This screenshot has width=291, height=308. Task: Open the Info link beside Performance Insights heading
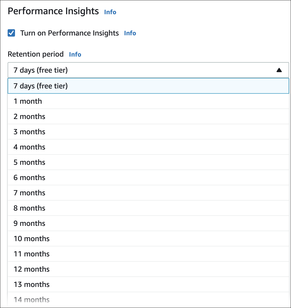point(110,12)
